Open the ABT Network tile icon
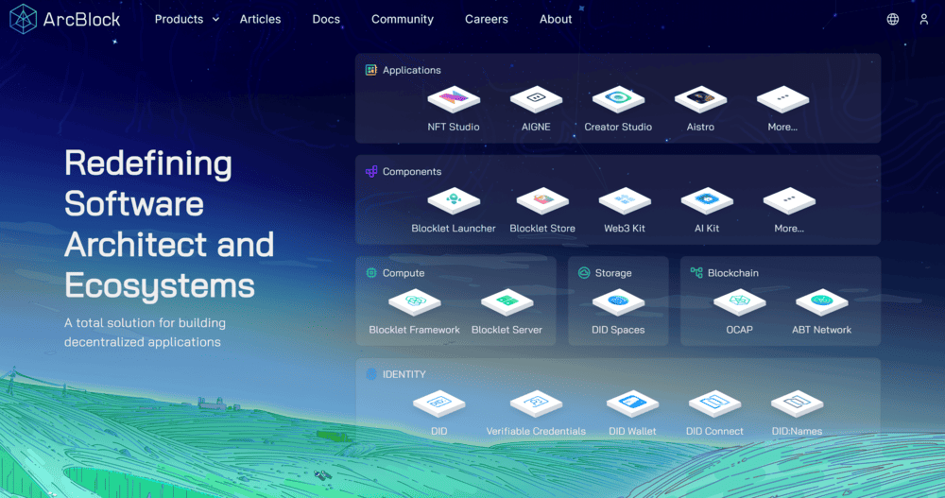The image size is (945, 498). tap(822, 302)
